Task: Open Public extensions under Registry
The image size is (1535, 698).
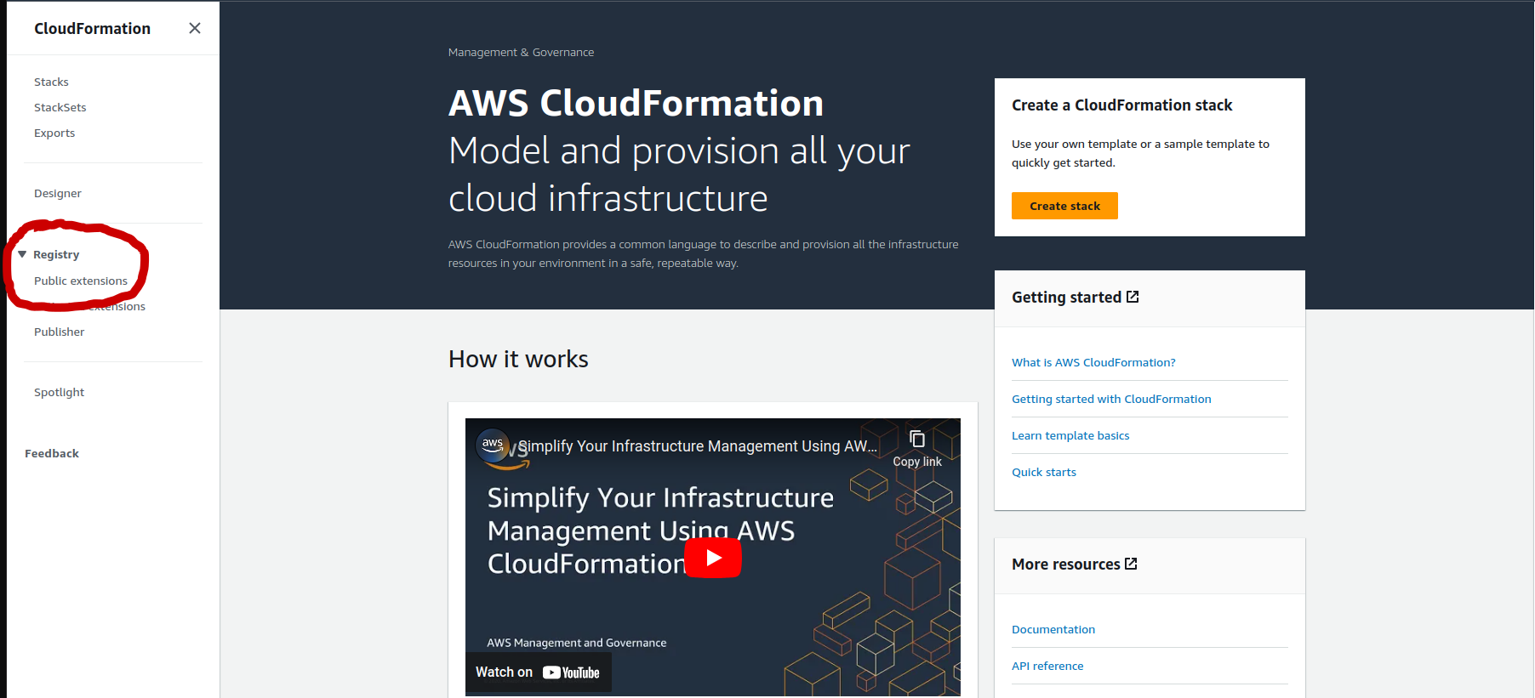Action: click(81, 281)
